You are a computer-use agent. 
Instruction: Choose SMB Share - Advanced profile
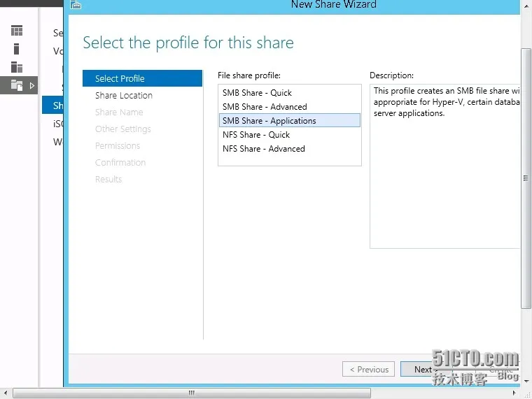265,107
